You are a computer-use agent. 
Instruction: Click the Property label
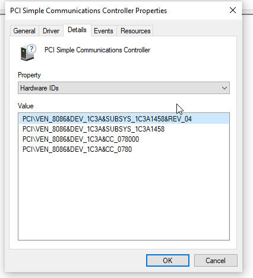tap(29, 75)
